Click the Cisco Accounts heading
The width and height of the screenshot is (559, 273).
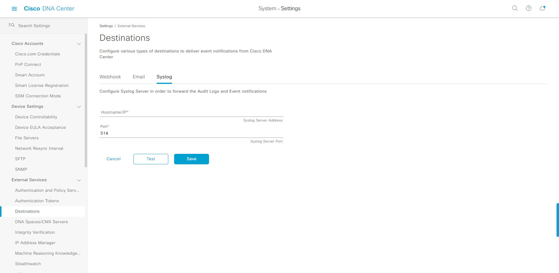(27, 43)
